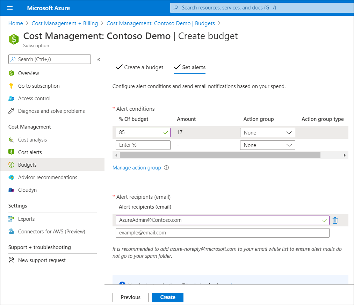
Task: Click the Budgets icon in sidebar
Action: pos(11,165)
